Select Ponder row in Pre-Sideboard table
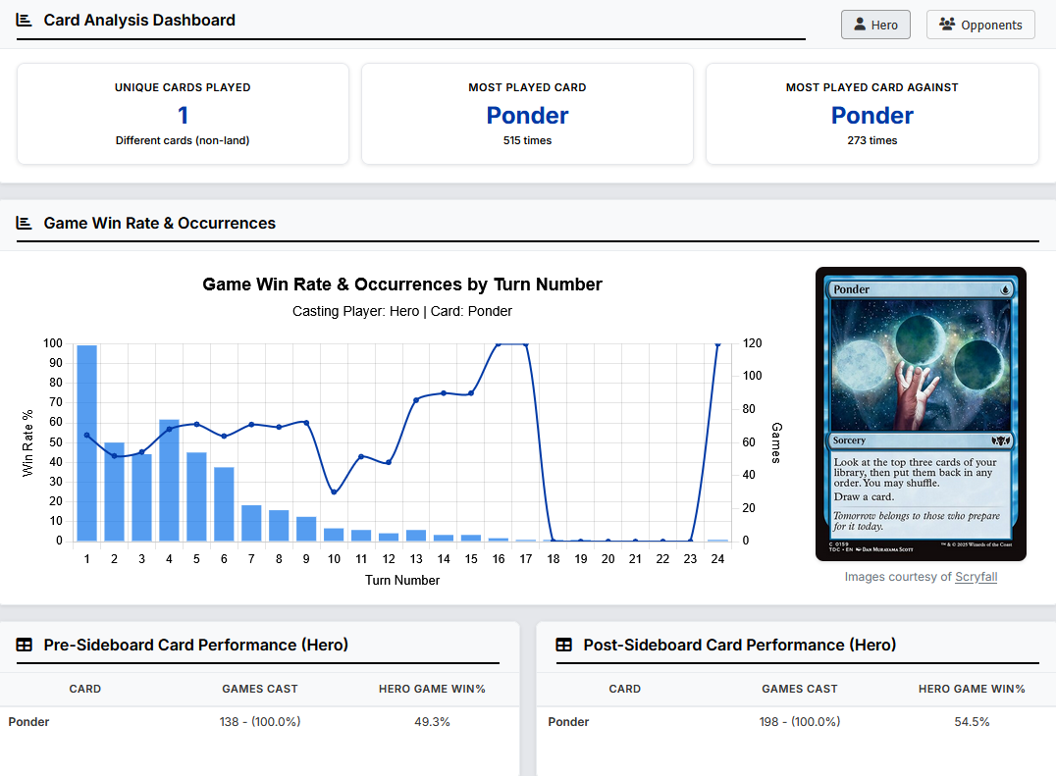This screenshot has width=1056, height=776. (x=259, y=722)
